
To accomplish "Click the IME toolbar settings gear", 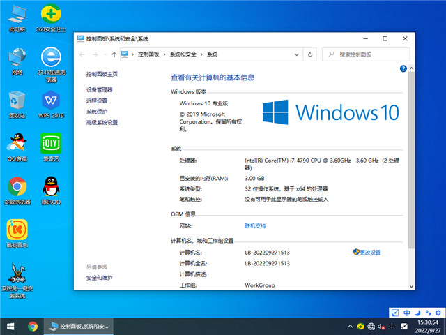I will [x=438, y=313].
